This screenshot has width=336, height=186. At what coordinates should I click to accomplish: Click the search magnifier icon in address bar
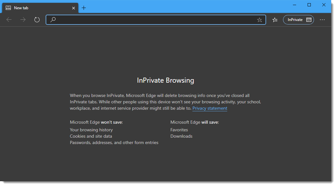pos(53,20)
